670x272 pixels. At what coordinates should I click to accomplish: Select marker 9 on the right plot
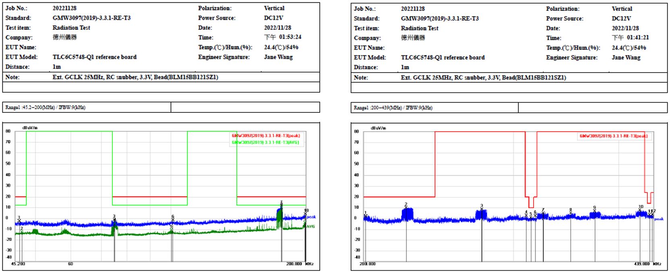[595, 208]
